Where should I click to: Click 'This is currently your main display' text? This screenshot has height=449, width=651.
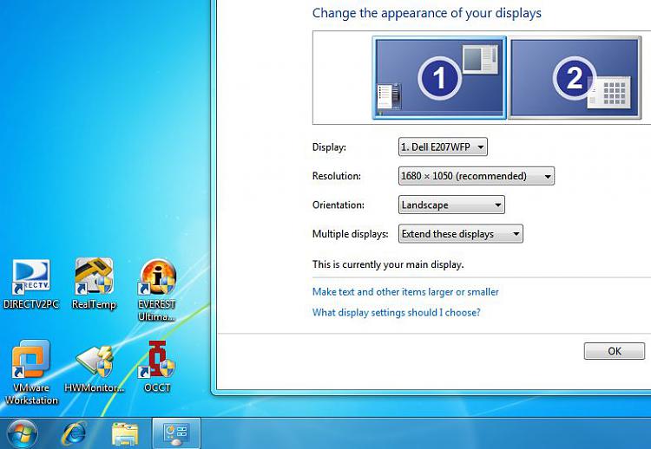click(x=388, y=264)
